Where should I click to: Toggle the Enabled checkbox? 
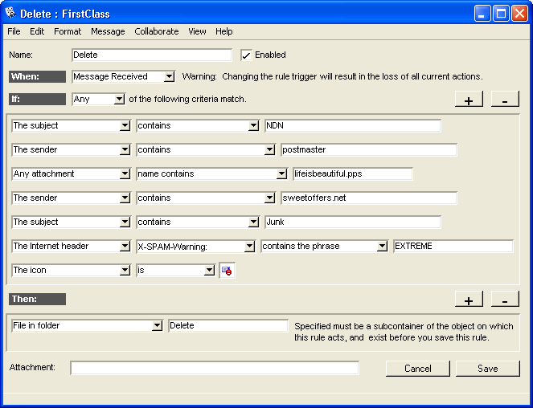(x=247, y=55)
